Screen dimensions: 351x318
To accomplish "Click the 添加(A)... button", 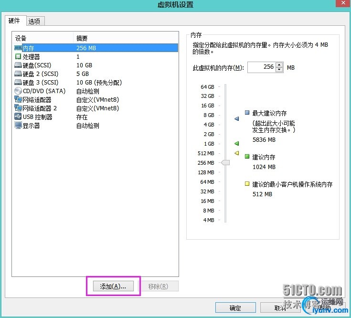I will click(x=113, y=286).
